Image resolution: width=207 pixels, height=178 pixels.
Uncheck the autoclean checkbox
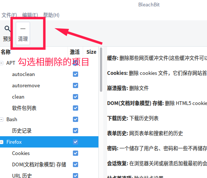76,74
